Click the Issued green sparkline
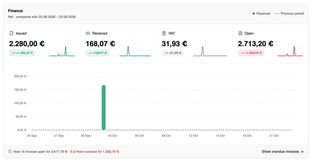 [62, 51]
